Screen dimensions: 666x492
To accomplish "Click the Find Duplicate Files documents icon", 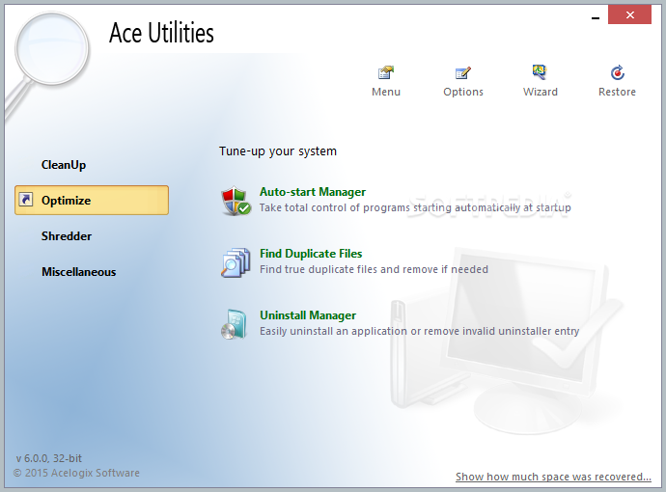I will click(236, 262).
